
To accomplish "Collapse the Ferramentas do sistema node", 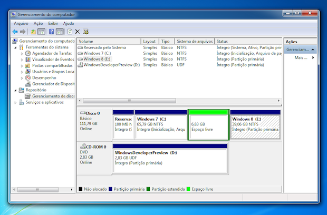I will [16, 47].
